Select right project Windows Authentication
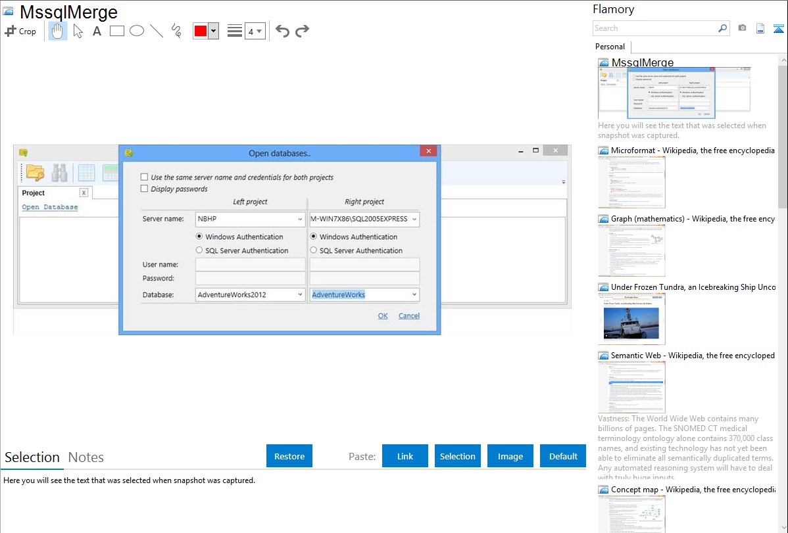788x533 pixels. pos(314,236)
